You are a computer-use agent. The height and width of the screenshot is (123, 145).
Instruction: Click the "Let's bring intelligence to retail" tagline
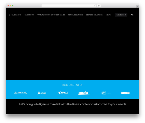pyautogui.click(x=72, y=104)
